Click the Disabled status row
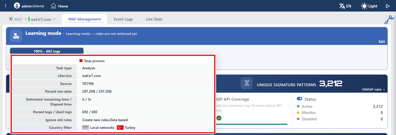This screenshot has width=396, height=135. [340, 119]
